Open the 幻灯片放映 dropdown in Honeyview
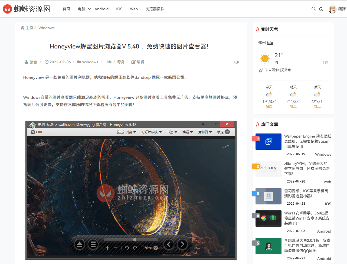The height and width of the screenshot is (264, 347). coord(151,132)
